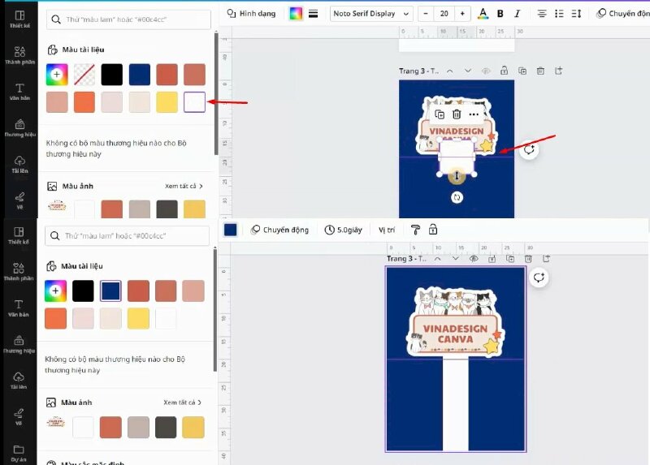The image size is (650, 465).
Task: Toggle italic text formatting
Action: pos(515,13)
